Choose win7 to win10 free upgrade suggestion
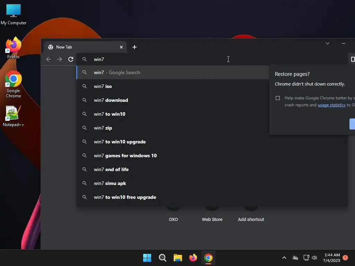 point(212,197)
